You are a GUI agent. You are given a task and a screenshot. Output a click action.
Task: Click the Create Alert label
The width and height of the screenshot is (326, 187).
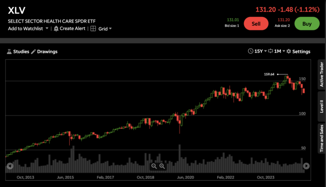click(x=72, y=29)
